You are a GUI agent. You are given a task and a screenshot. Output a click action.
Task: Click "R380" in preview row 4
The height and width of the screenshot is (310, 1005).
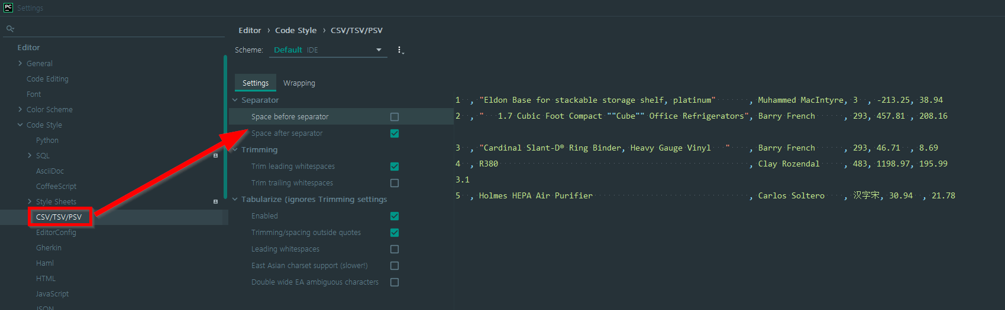489,164
